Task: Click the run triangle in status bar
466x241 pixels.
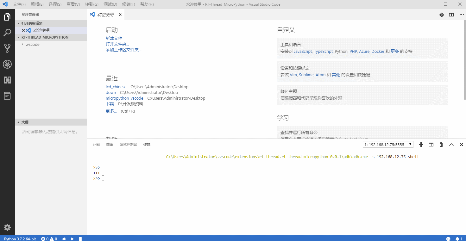Action: [72, 239]
